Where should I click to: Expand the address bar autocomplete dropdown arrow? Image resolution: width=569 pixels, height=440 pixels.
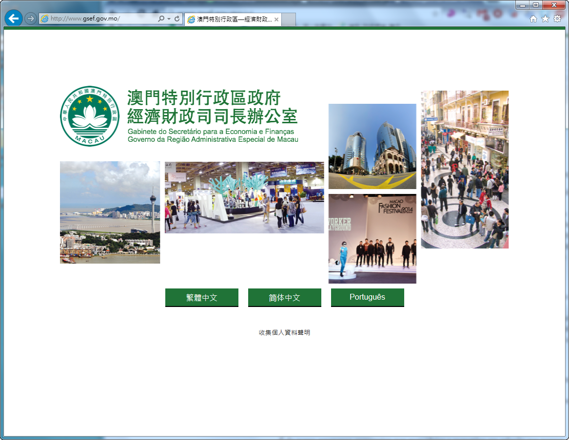(x=169, y=19)
